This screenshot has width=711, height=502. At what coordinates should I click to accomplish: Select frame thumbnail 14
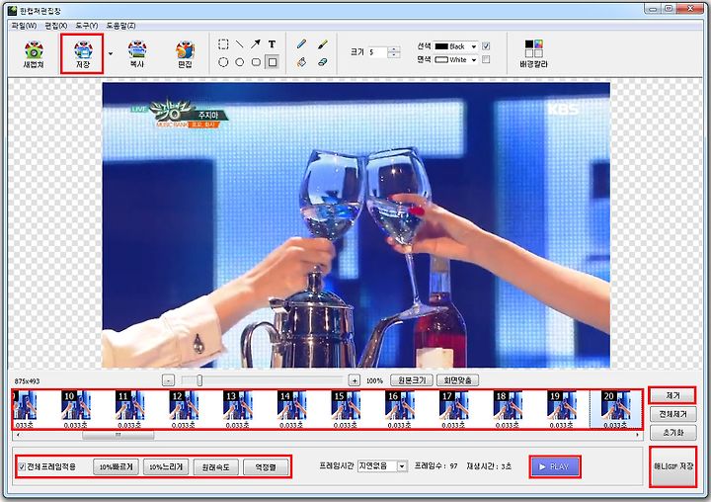pyautogui.click(x=291, y=408)
